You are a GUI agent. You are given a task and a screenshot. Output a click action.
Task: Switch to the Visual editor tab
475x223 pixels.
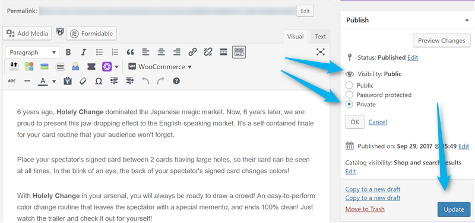tap(295, 37)
